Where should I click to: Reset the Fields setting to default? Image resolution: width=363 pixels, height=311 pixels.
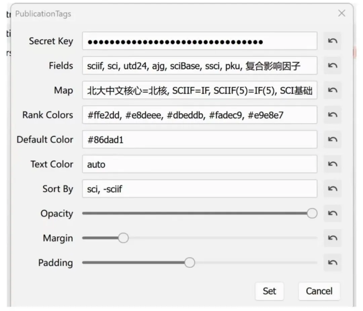point(332,66)
